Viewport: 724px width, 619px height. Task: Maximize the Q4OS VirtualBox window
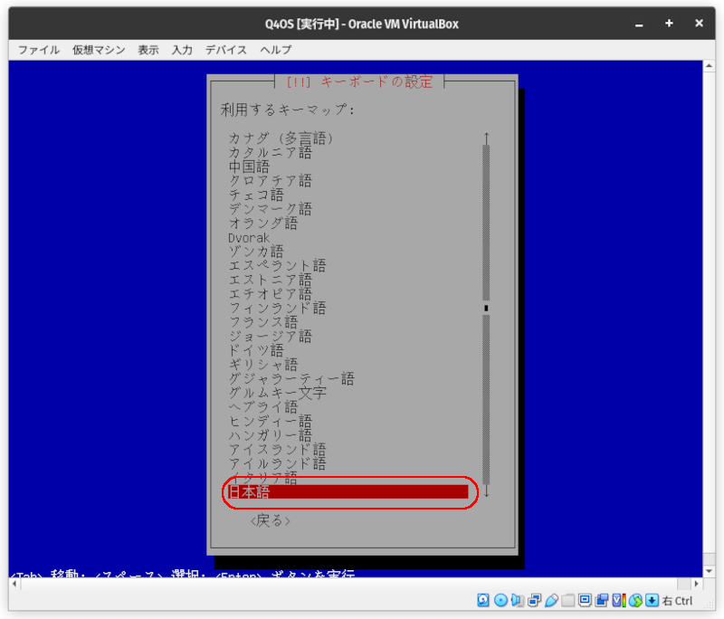click(669, 24)
